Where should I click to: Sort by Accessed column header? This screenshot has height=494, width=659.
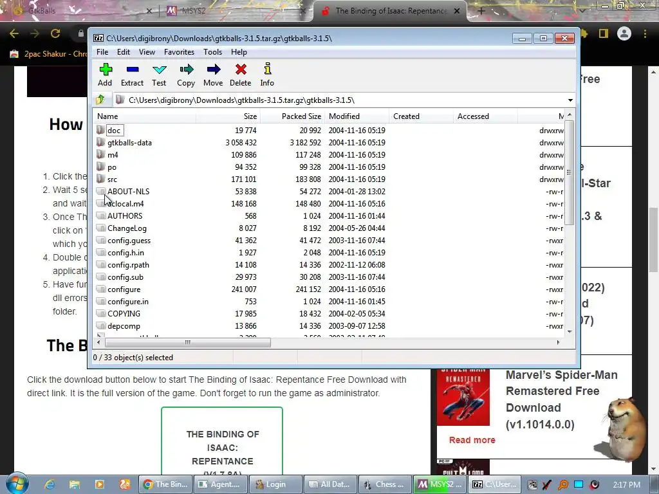(x=485, y=116)
